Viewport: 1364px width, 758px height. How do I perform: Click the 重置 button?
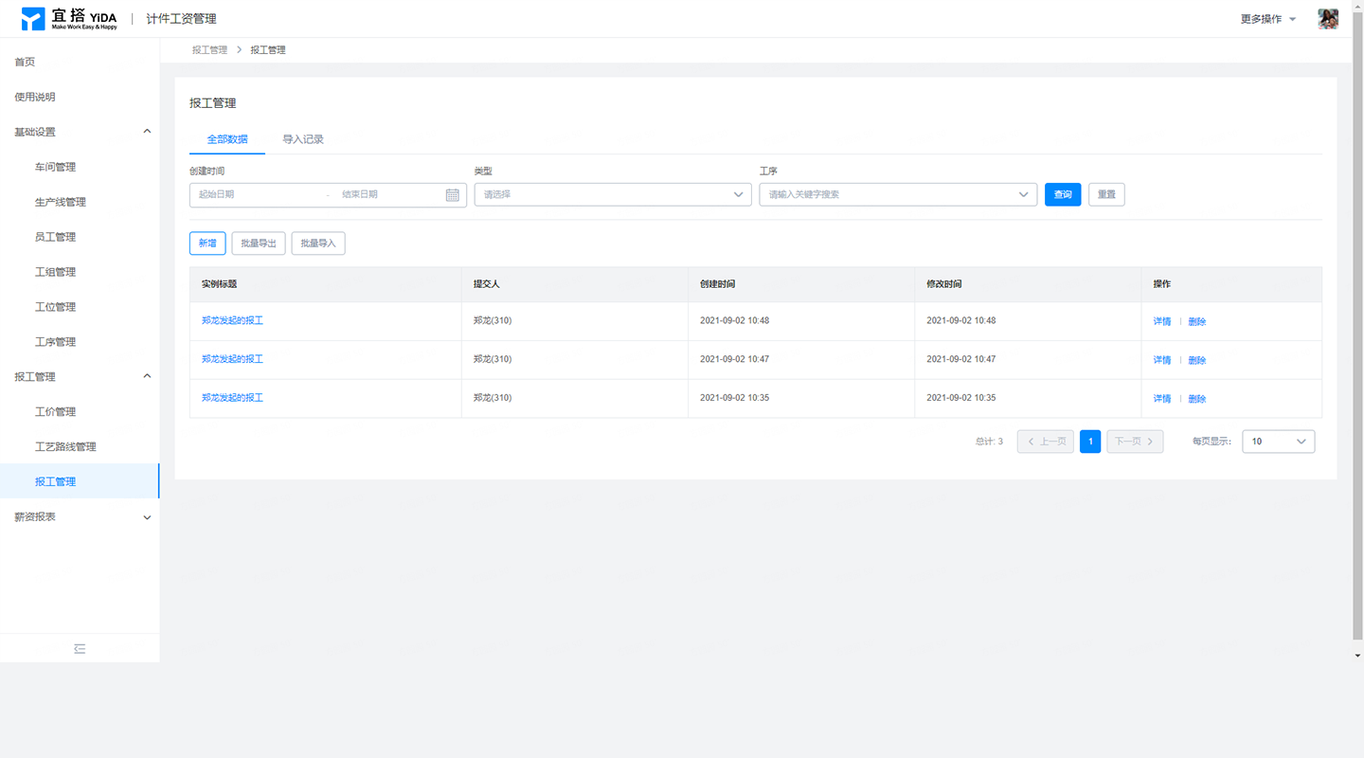tap(1106, 194)
